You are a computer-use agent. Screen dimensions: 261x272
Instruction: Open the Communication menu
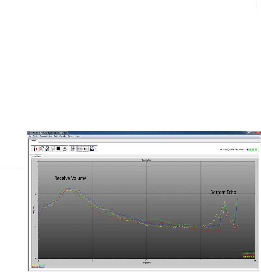click(46, 136)
